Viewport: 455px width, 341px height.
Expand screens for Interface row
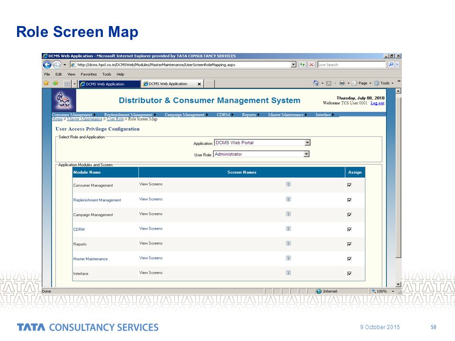pyautogui.click(x=289, y=273)
